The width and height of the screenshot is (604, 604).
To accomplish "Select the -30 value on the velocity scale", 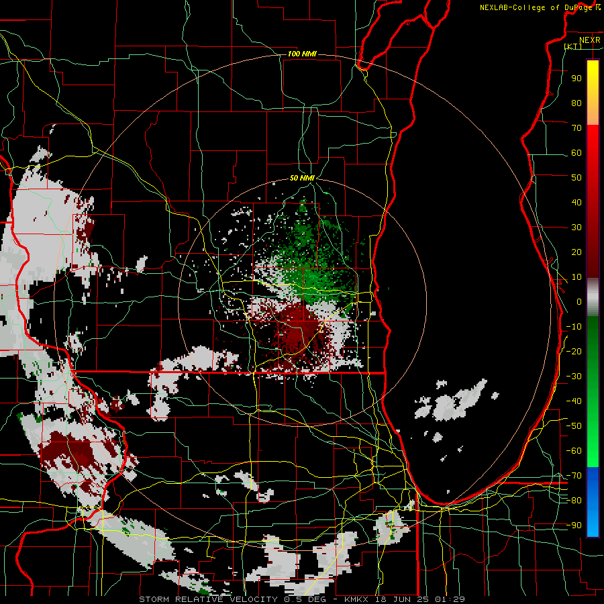I will (574, 376).
